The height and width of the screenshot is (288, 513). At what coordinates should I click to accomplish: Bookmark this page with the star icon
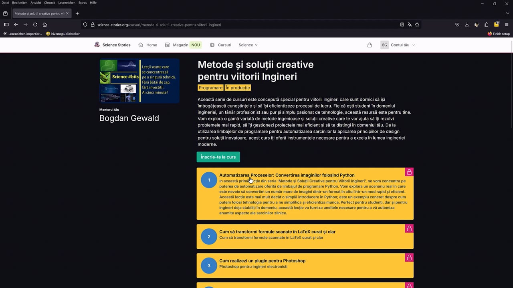(x=417, y=24)
